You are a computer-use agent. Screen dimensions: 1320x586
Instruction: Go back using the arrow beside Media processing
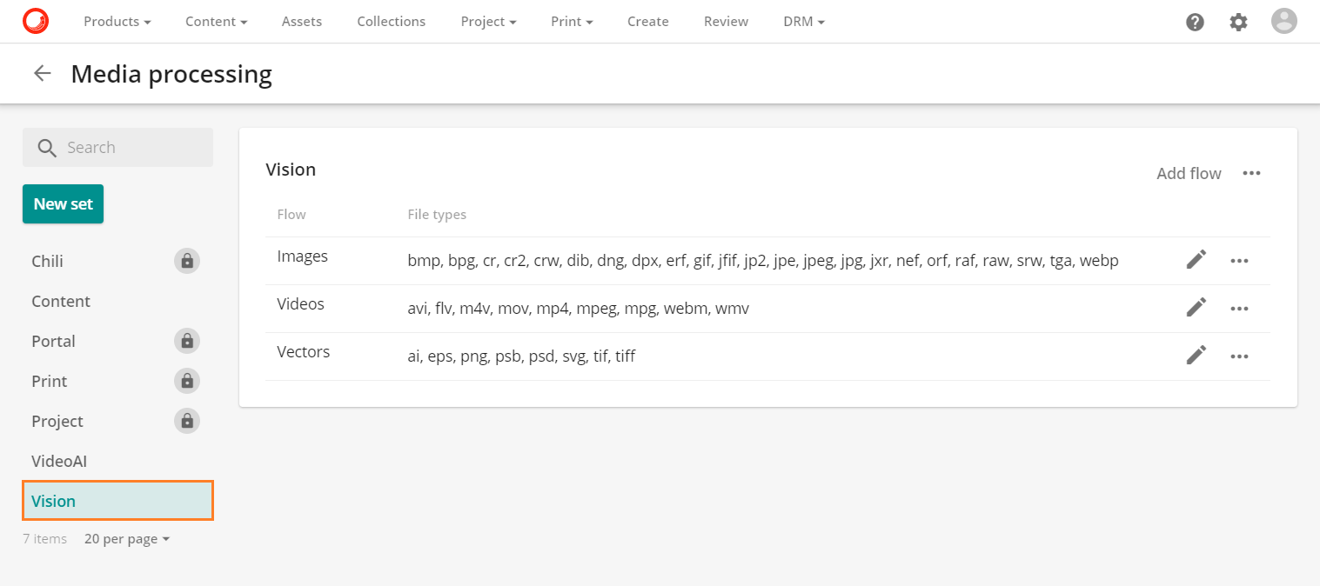coord(42,73)
